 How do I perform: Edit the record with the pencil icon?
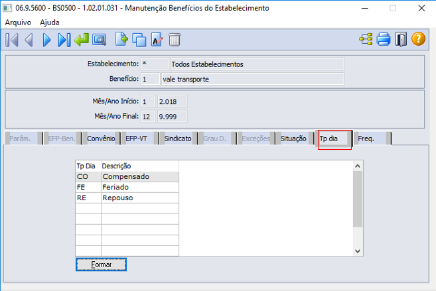[x=157, y=39]
